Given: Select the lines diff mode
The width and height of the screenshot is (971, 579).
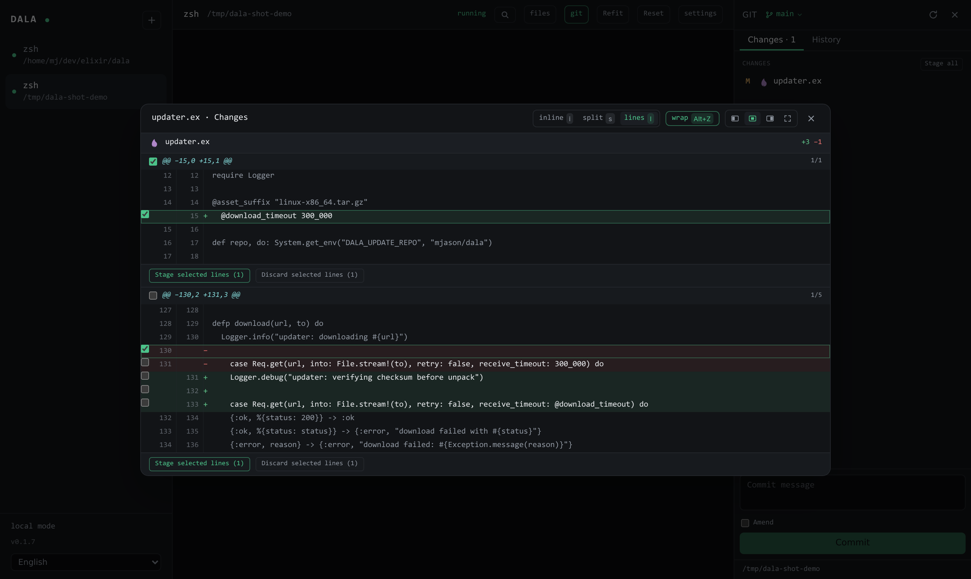Looking at the screenshot, I should click(639, 118).
